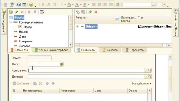Click the start debugging play icon

(x=31, y=4)
